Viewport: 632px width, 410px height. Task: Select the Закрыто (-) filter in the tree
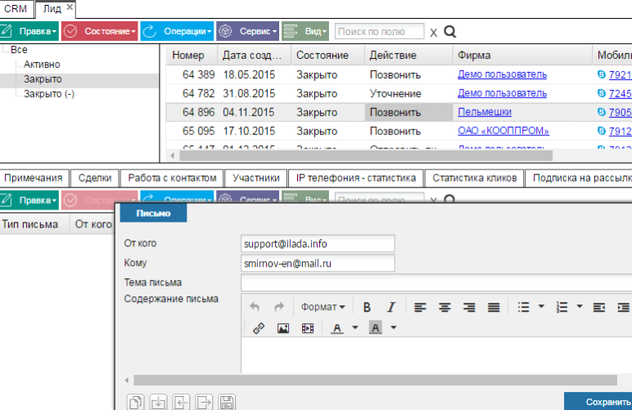coord(49,94)
